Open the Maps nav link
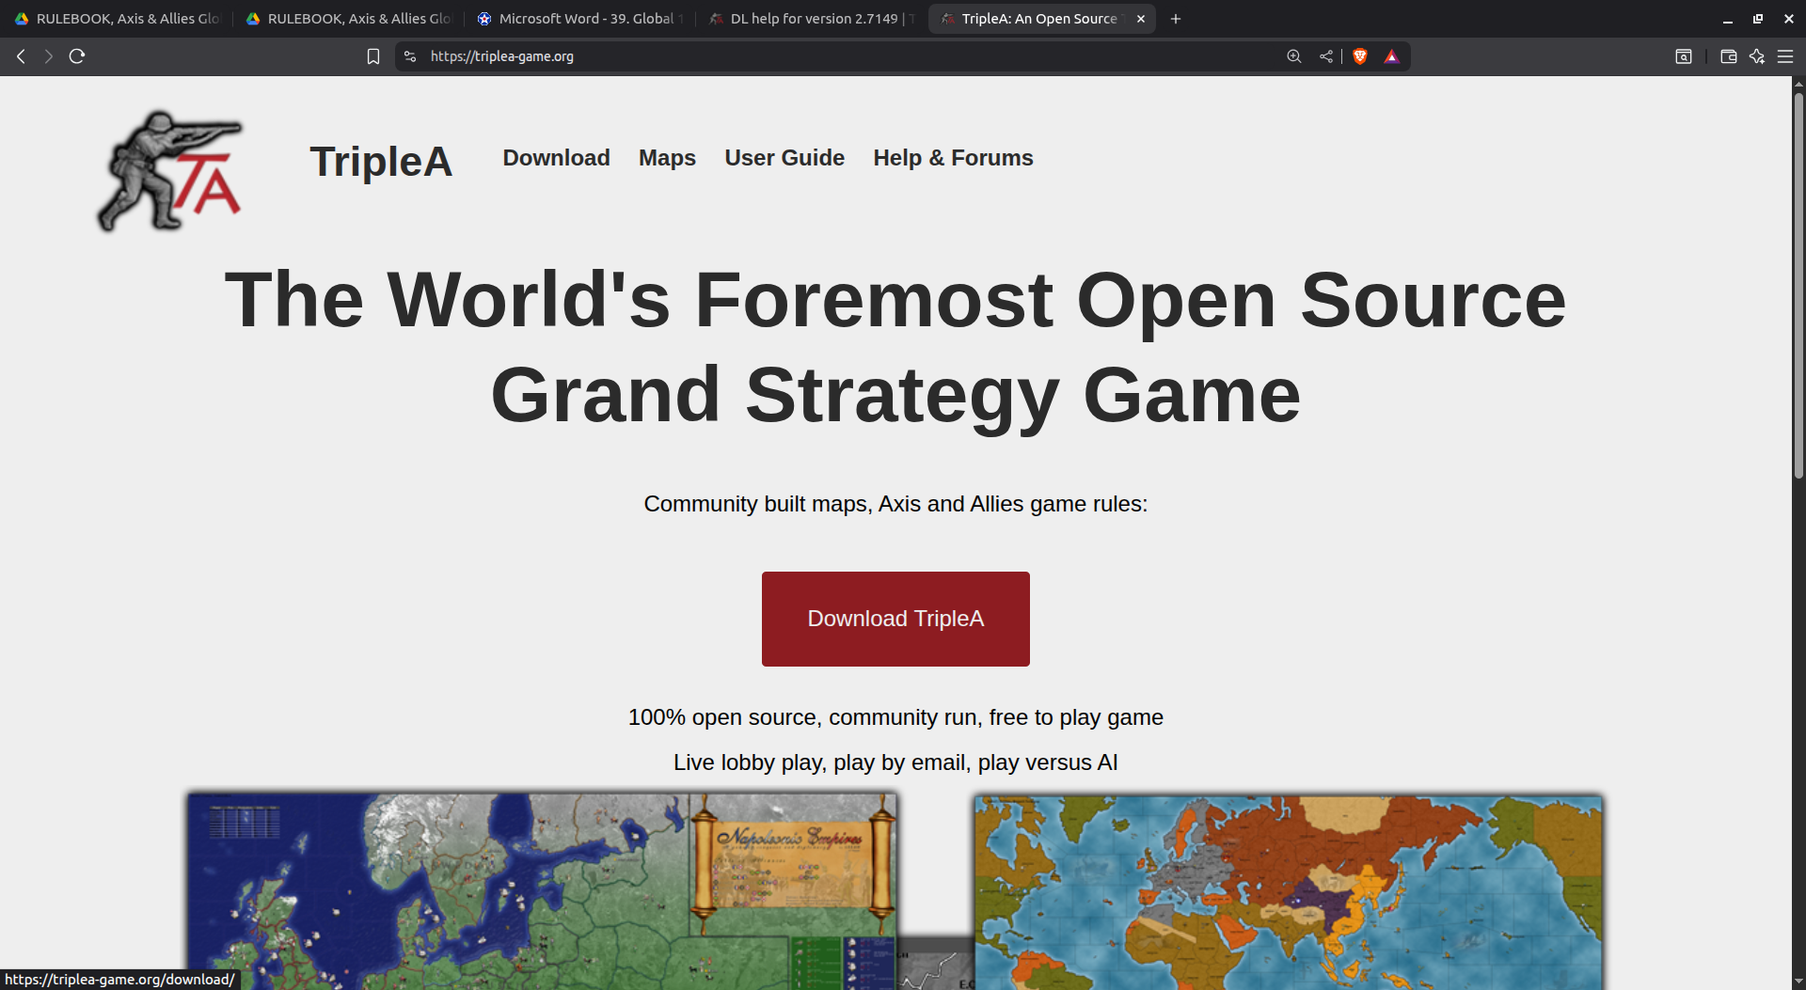 coord(667,158)
